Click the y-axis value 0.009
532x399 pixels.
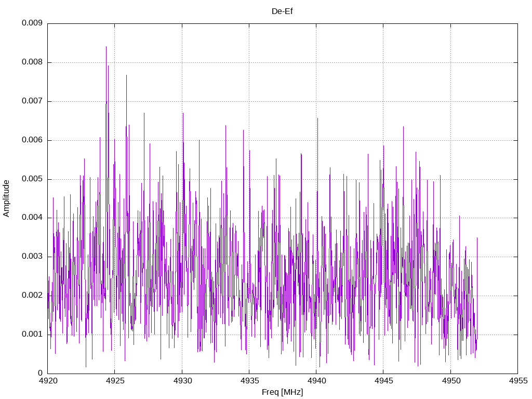(x=32, y=23)
